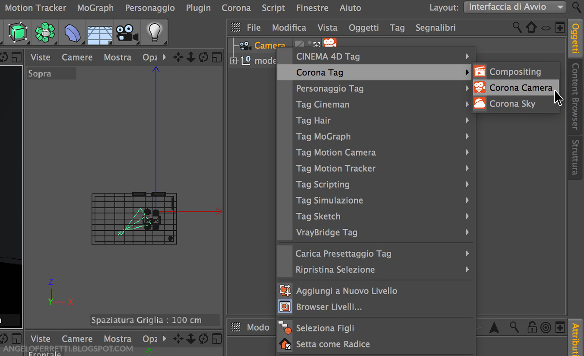Click the eye filter icon in Object Manager
This screenshot has height=356, width=584.
[546, 28]
